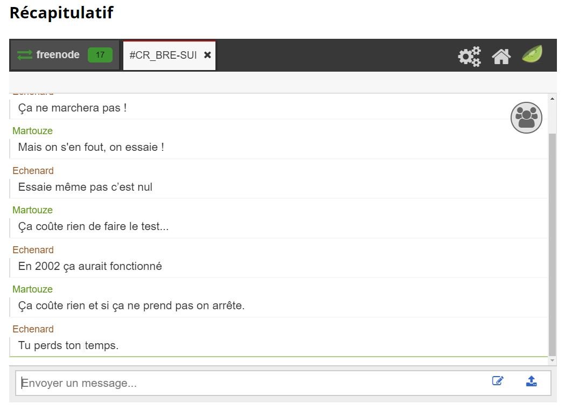
Task: Click the vertical scrollbar thumb
Action: coord(552,244)
